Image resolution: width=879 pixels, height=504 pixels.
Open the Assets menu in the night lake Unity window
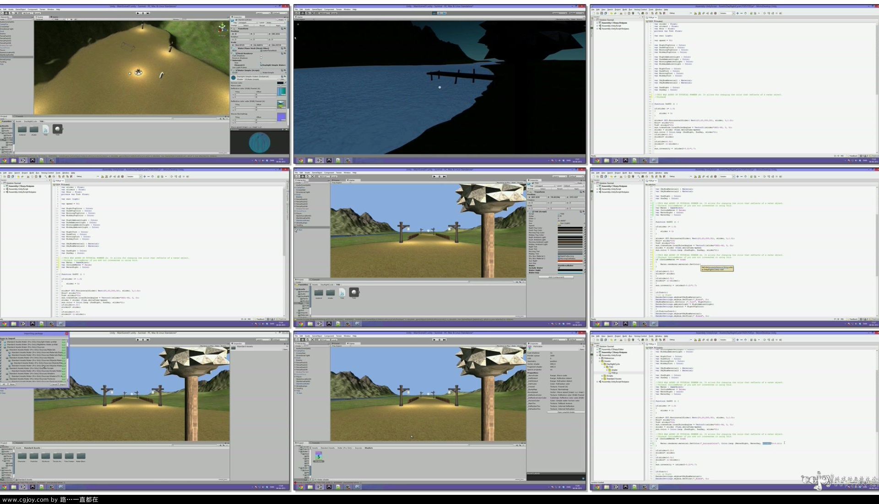[307, 9]
